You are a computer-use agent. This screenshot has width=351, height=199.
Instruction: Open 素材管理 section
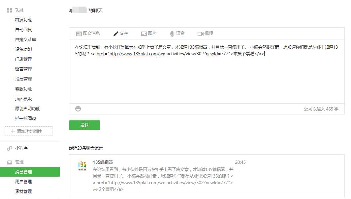tap(23, 191)
